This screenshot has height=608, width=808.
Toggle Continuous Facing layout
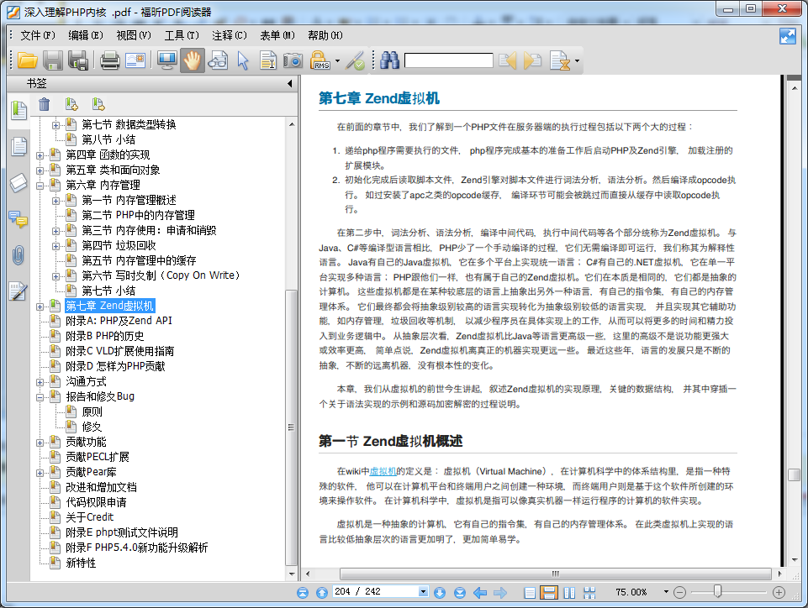tap(589, 593)
